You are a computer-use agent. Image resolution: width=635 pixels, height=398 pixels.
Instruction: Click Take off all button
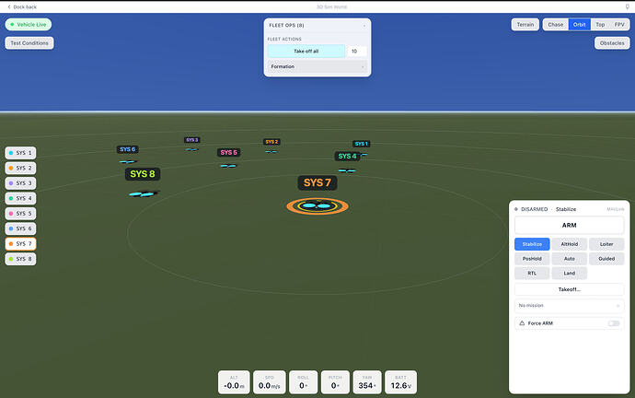coord(306,51)
